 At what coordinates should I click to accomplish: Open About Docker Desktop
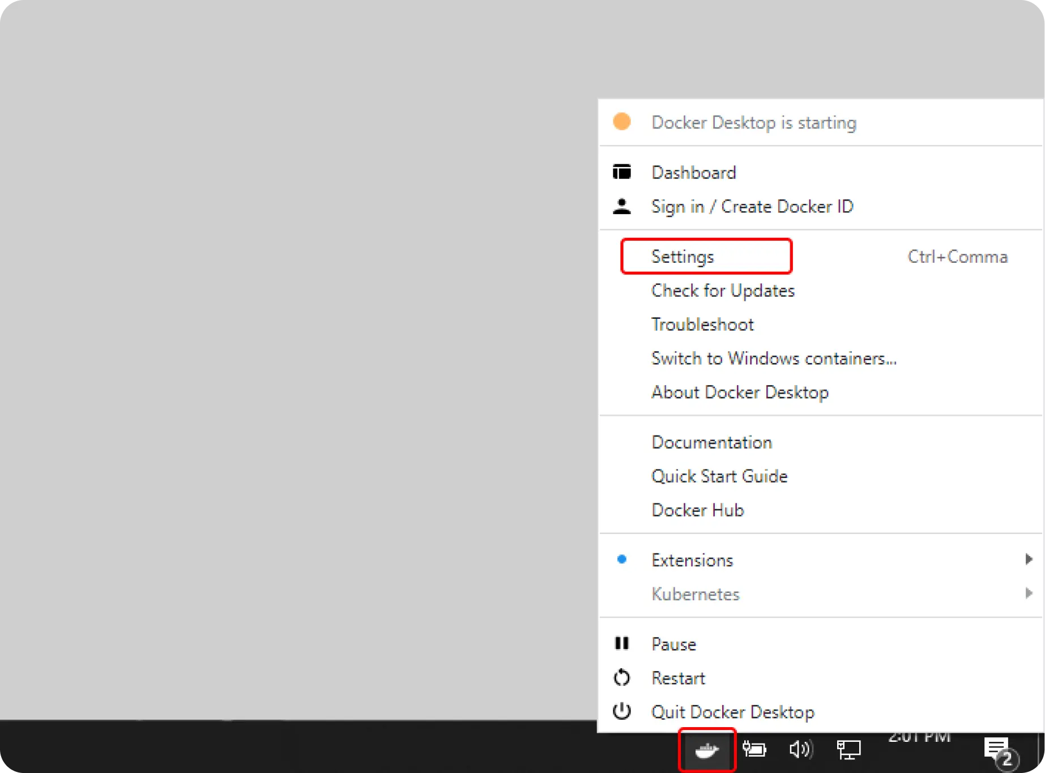point(740,392)
